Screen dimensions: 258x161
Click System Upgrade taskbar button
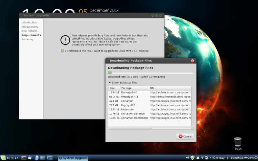point(73,158)
